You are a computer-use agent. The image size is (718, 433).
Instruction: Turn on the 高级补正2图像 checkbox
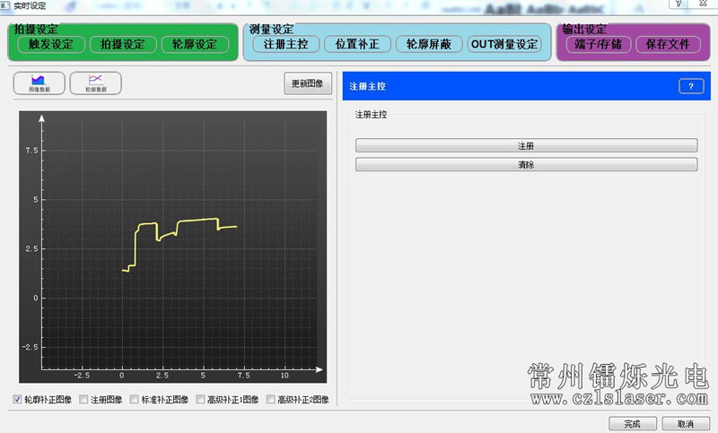(x=271, y=400)
